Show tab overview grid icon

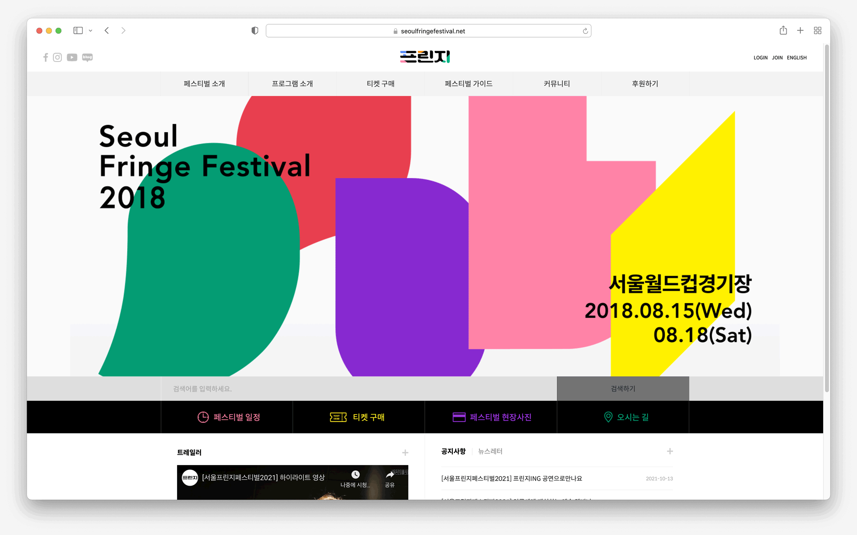817,31
